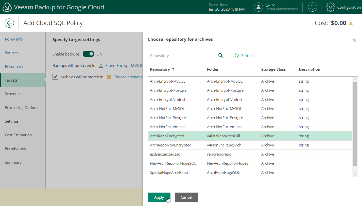Select Arch-NotEnc-VmInst repository row
The image size is (362, 206).
pos(250,127)
